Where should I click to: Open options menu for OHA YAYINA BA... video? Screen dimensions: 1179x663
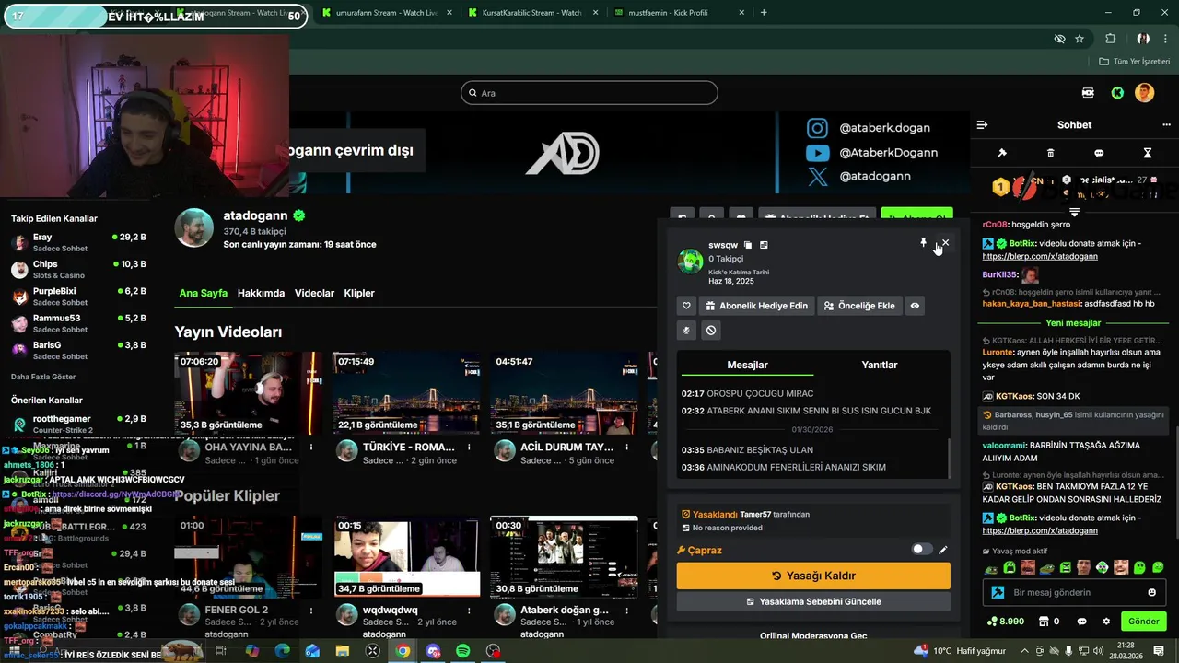coord(311,448)
